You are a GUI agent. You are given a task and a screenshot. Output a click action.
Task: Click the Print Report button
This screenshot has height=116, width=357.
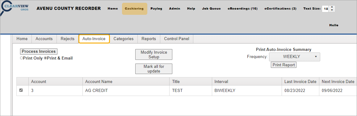pos(283,65)
